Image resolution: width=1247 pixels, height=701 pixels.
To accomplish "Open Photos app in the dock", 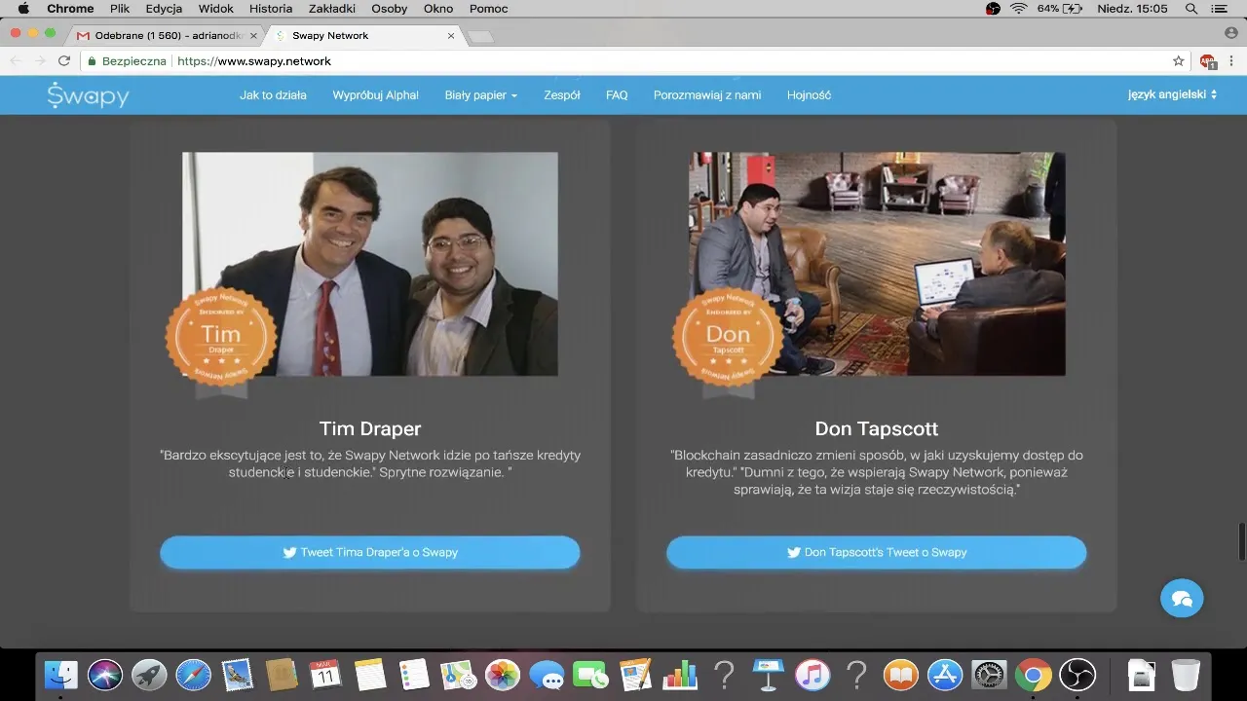I will 503,674.
